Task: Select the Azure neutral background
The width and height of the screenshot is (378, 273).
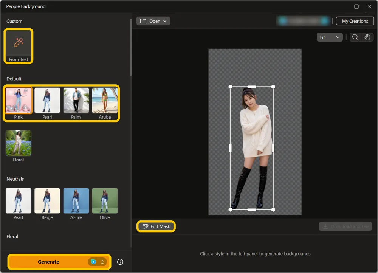Action: click(76, 201)
